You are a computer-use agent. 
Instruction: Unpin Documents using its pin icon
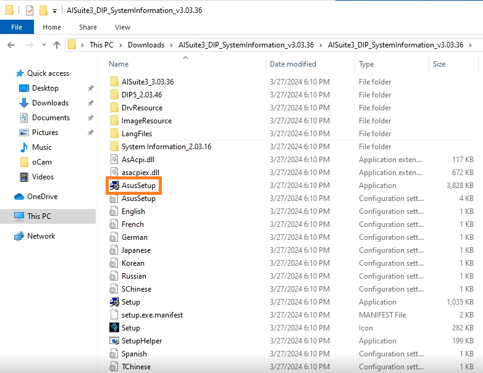(90, 118)
